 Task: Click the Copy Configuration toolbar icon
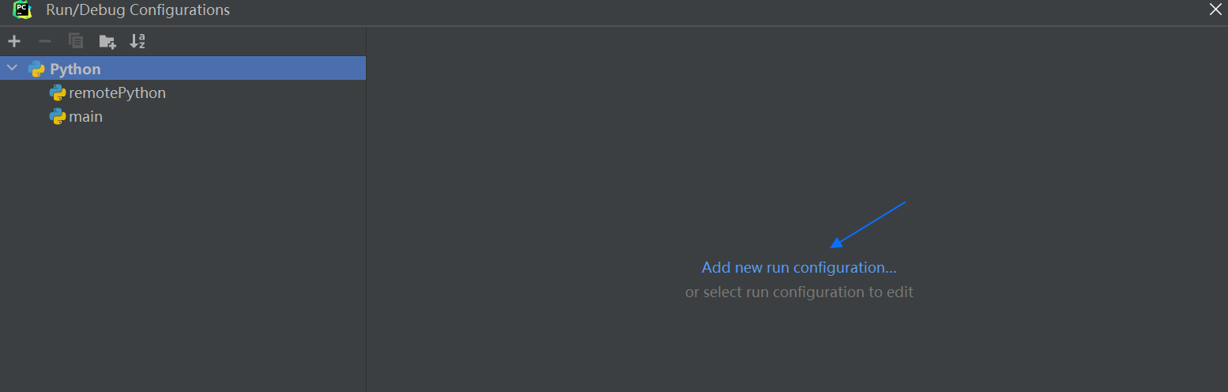76,41
